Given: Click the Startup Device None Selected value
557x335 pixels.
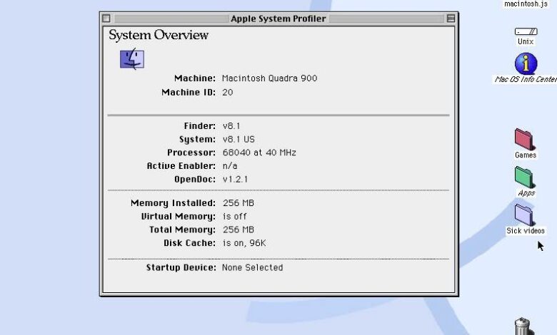Looking at the screenshot, I should pyautogui.click(x=253, y=267).
